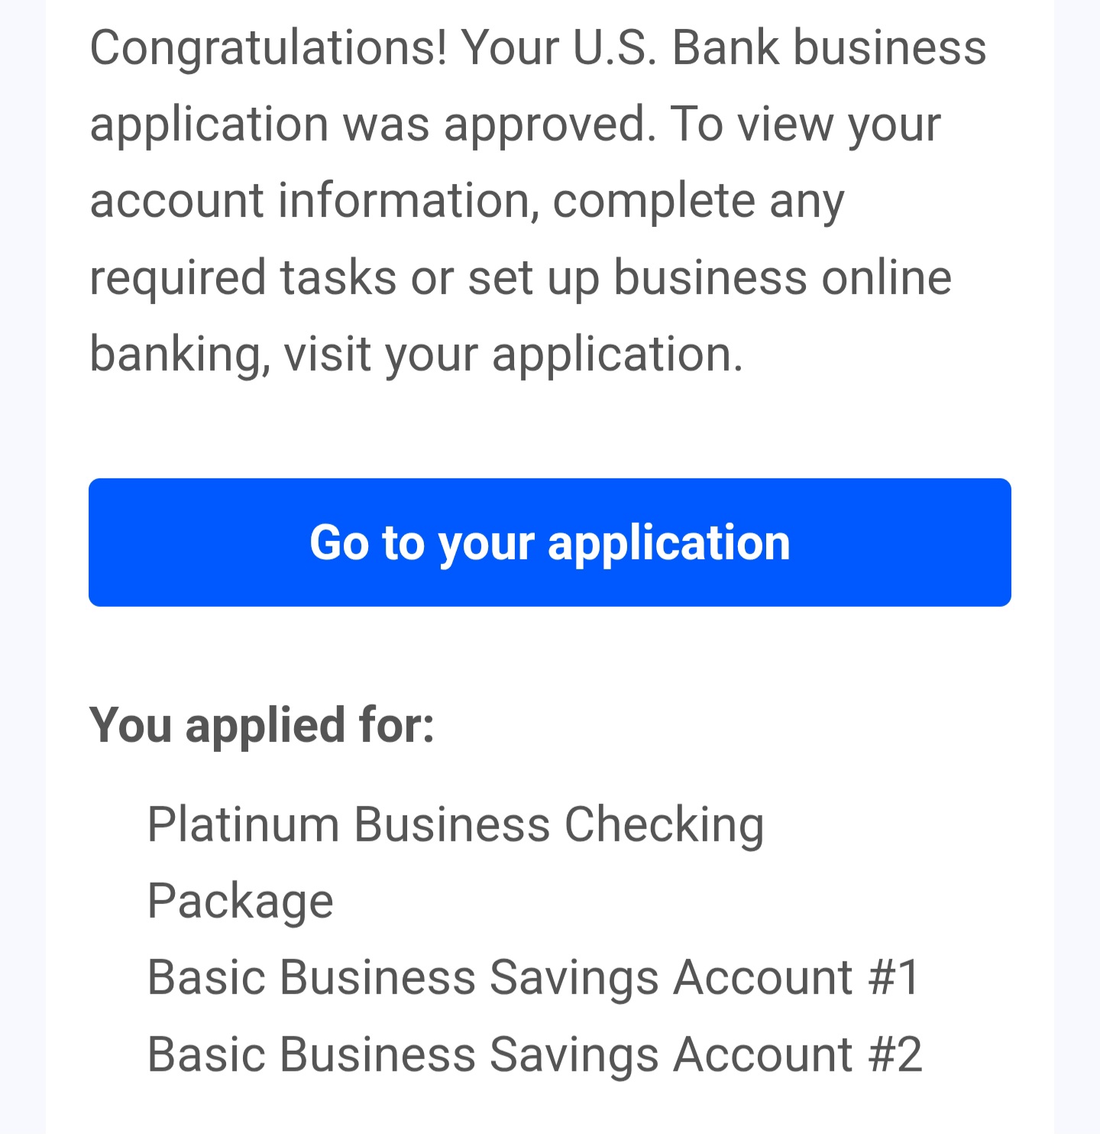Click the phrase "visit your application."
This screenshot has height=1134, width=1100.
(513, 354)
